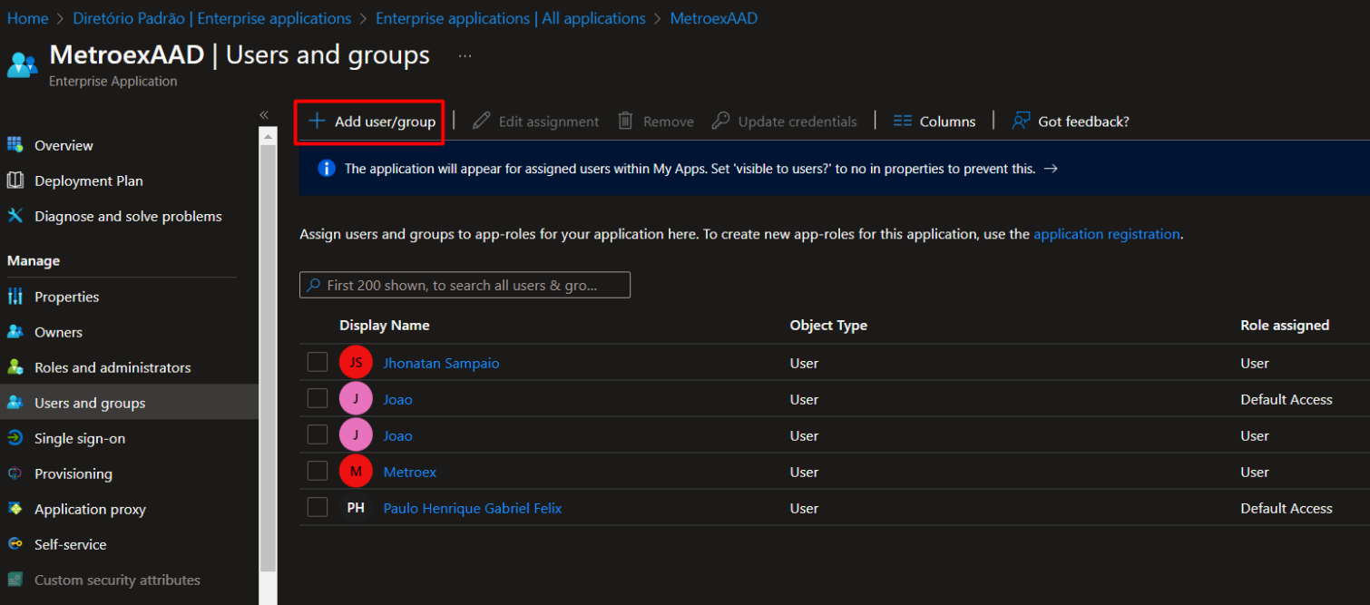Open the application registration link
The width and height of the screenshot is (1370, 605).
[1107, 234]
